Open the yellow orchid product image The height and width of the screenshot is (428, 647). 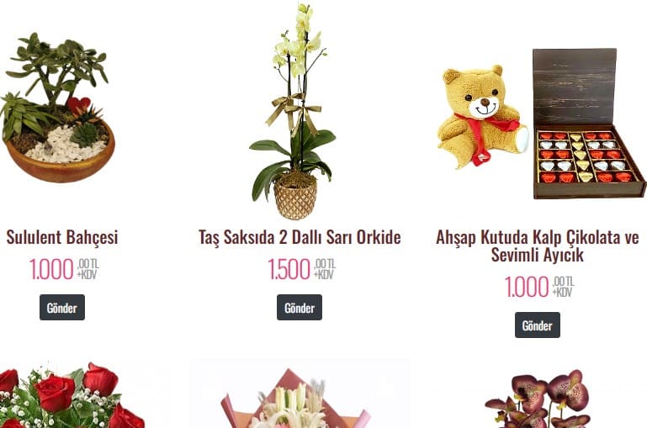pos(293,111)
